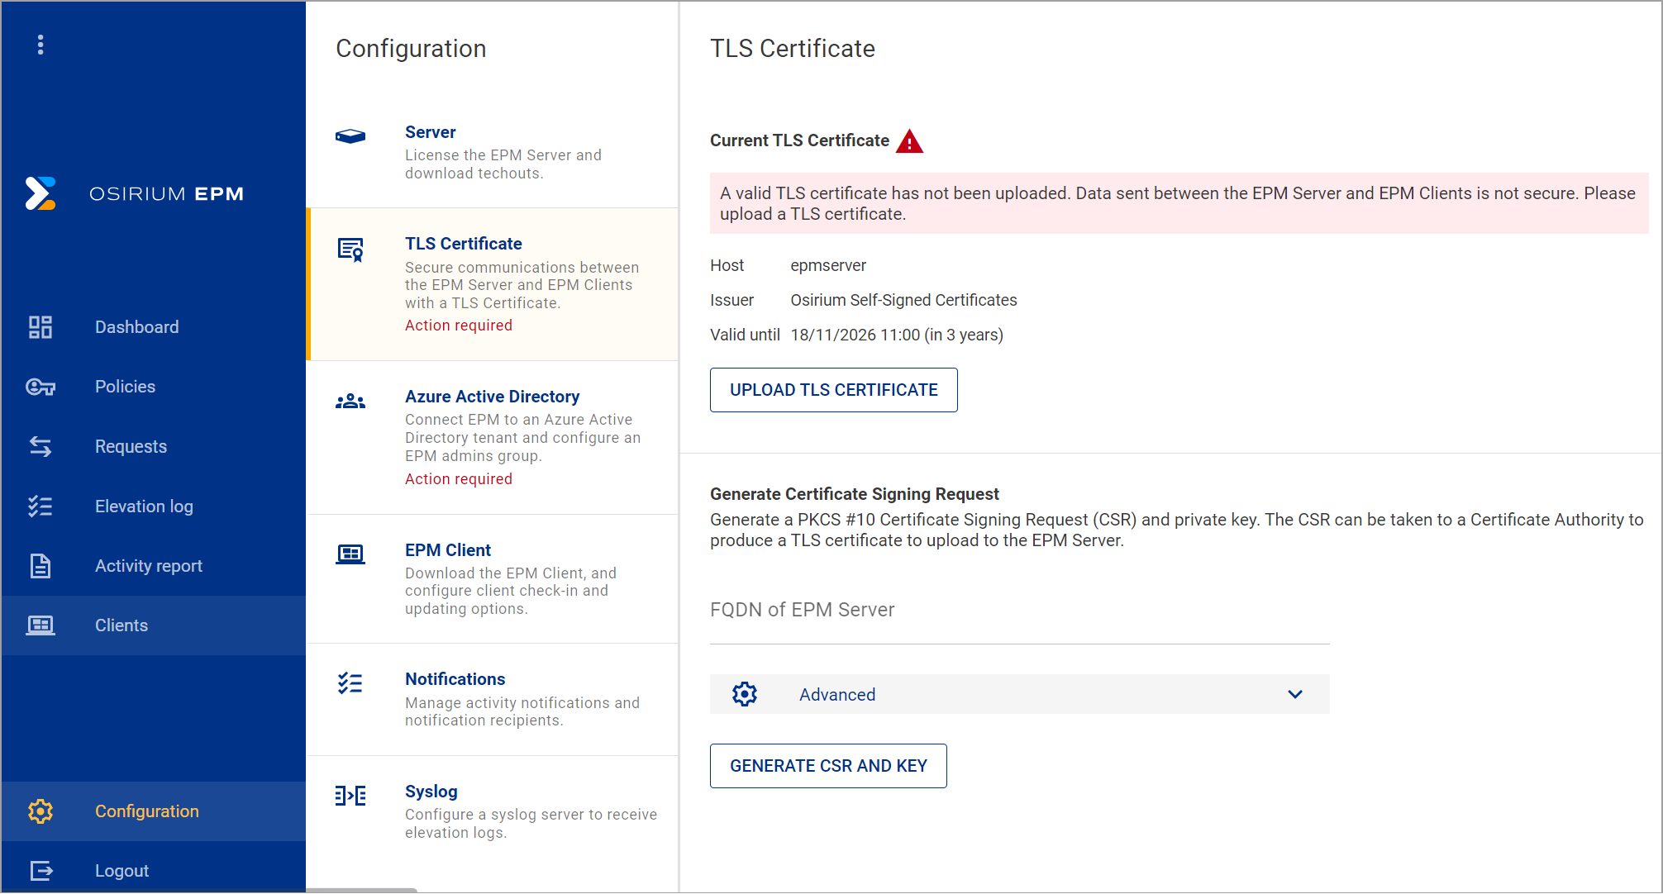The image size is (1663, 894).
Task: Click UPLOAD TLS CERTIFICATE button
Action: coord(832,390)
